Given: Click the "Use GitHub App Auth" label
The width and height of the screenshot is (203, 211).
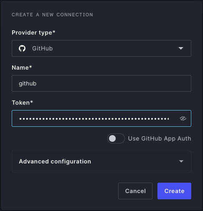Looking at the screenshot, I should 160,138.
